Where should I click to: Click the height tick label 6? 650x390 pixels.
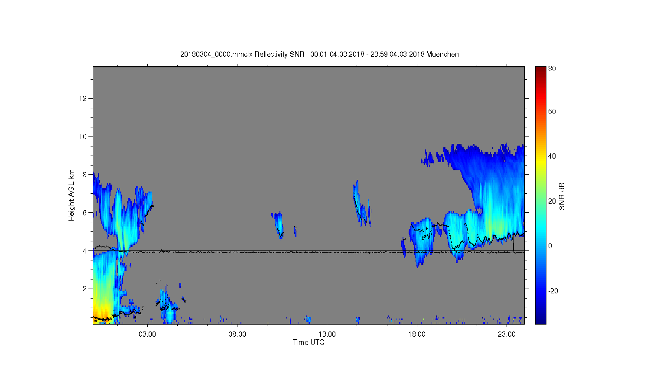(85, 213)
